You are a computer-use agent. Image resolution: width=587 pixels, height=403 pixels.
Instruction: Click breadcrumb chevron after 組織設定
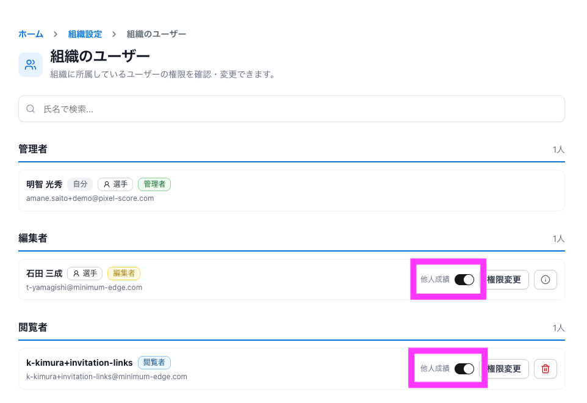click(x=114, y=34)
